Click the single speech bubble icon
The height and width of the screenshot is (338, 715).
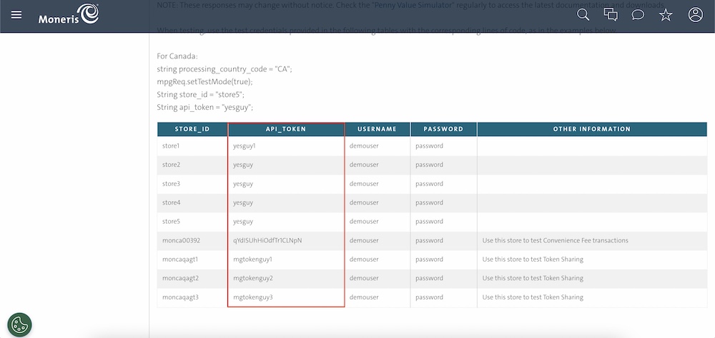coord(638,15)
